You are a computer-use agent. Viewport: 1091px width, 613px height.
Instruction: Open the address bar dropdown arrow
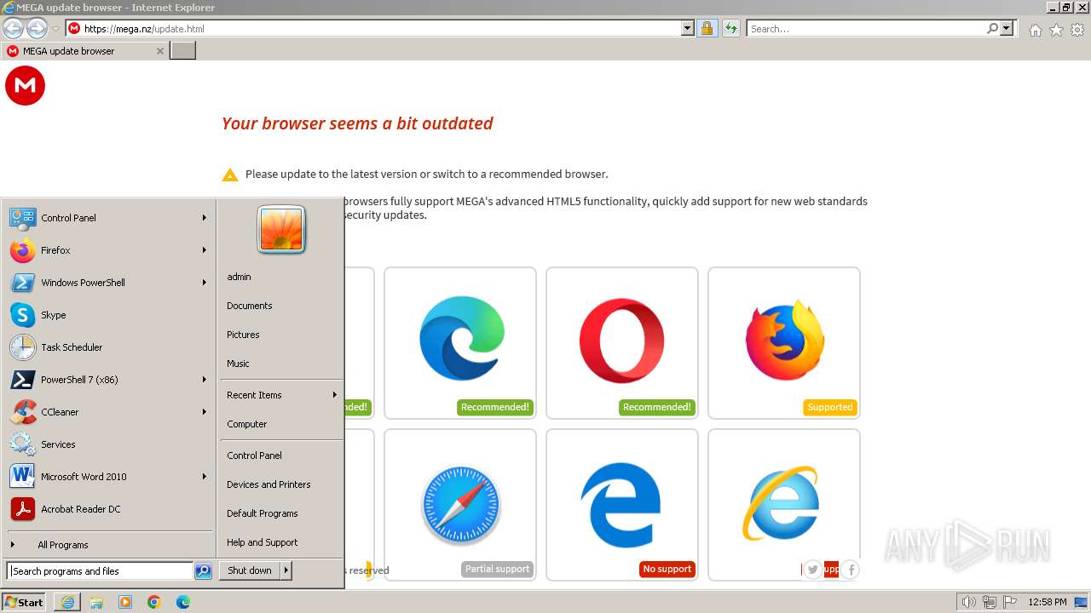point(688,28)
